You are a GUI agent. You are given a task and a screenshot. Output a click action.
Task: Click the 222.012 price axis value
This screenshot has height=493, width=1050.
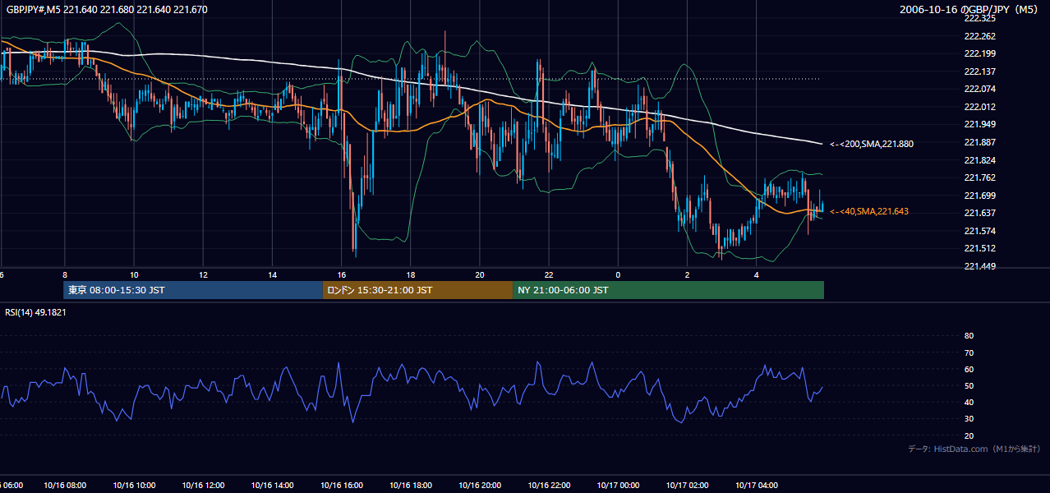click(x=979, y=107)
